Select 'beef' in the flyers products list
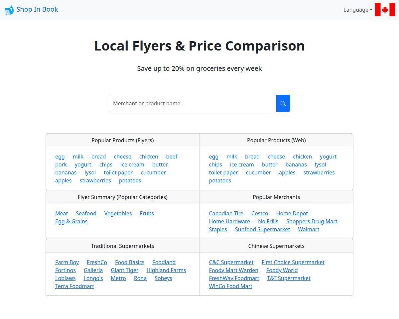The width and height of the screenshot is (399, 319). pos(172,157)
